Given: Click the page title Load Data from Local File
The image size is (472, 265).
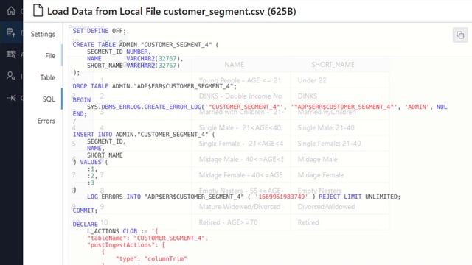Looking at the screenshot, I should (x=172, y=12).
